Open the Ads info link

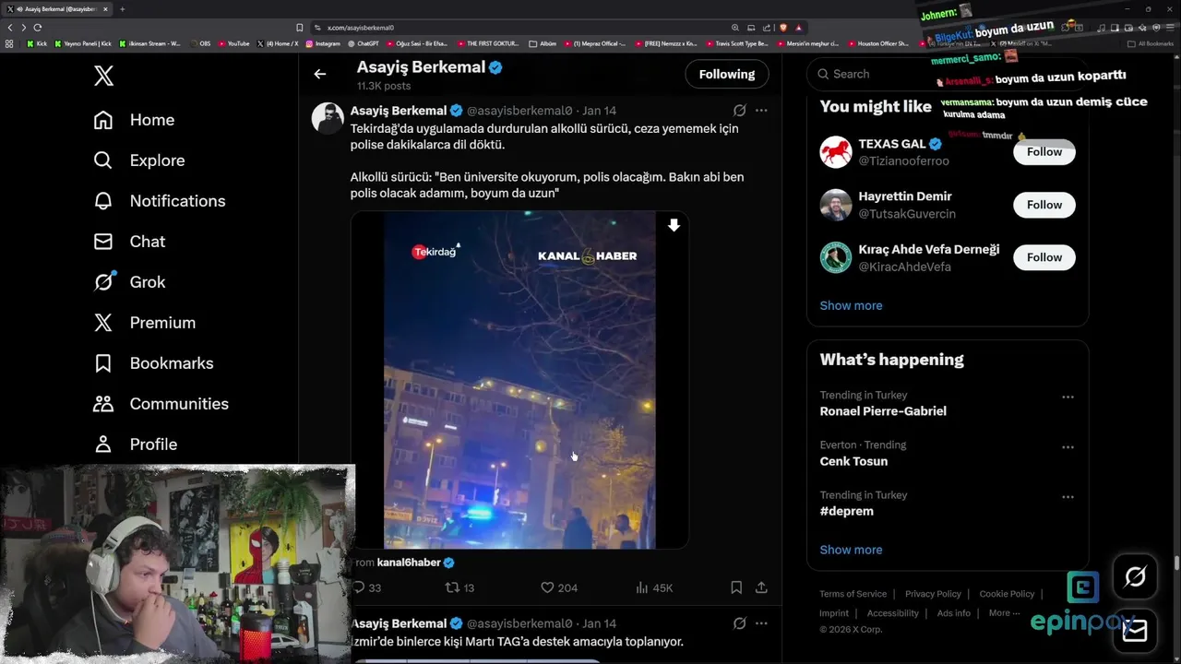(953, 613)
